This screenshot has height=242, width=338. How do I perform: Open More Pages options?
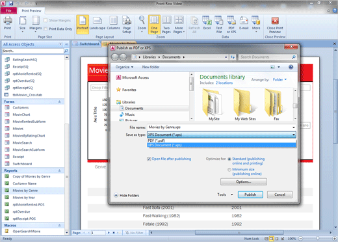[x=179, y=25]
